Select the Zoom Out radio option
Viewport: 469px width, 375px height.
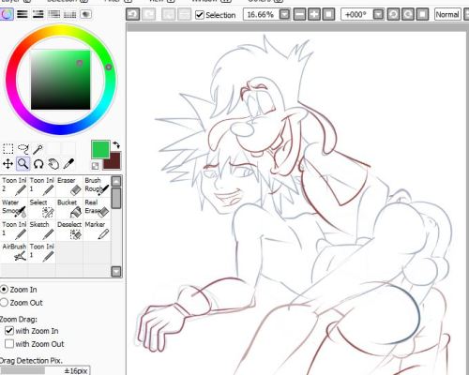[4, 303]
